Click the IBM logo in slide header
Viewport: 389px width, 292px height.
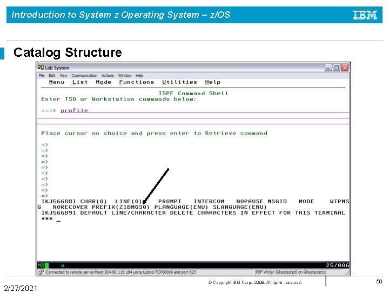(365, 15)
